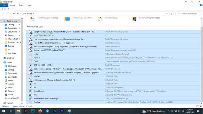Open the mobile device entry in sidebar
Viewport: 203px width, 114px height.
click(10, 80)
